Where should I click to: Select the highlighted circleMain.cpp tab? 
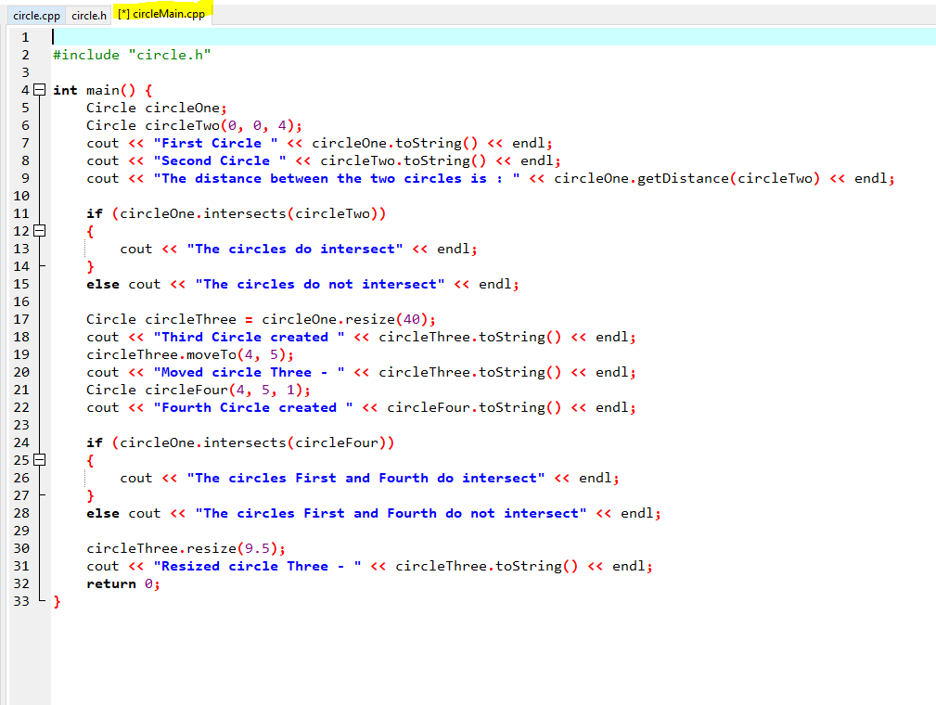[161, 14]
